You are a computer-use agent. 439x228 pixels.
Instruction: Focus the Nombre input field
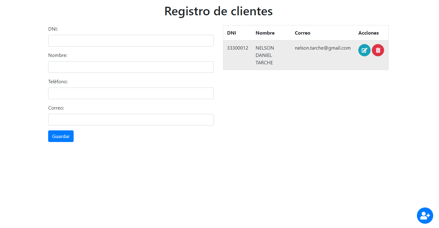point(131,67)
